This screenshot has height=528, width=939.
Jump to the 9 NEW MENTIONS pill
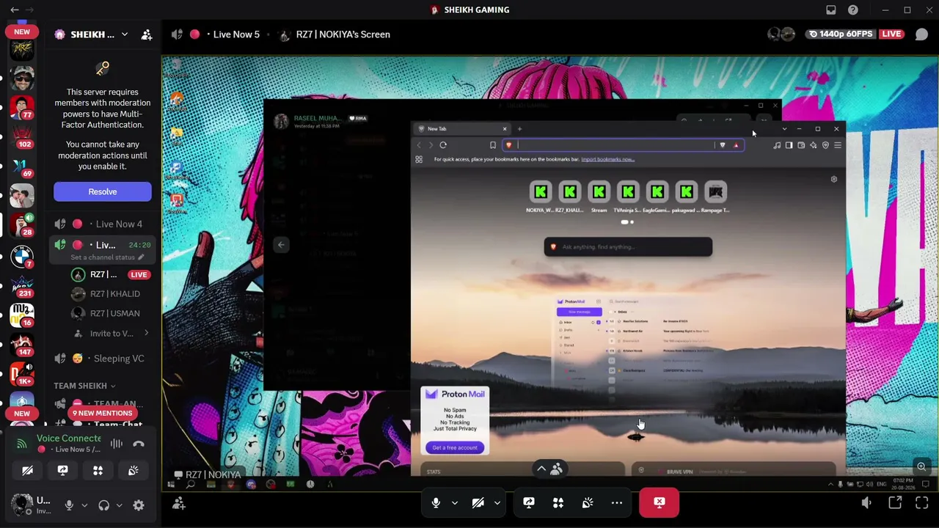pos(103,413)
